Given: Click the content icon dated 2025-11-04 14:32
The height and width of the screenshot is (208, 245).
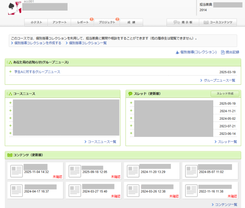Looking at the screenshot, I should coord(16,171).
